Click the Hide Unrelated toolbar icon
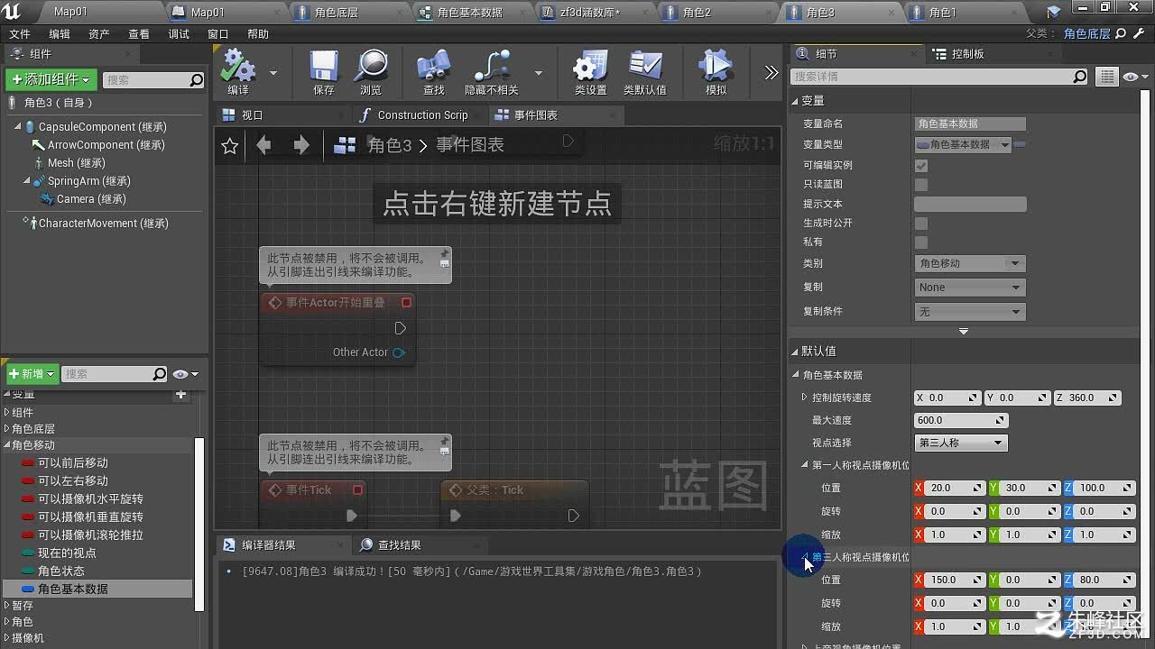The width and height of the screenshot is (1155, 649). [492, 68]
